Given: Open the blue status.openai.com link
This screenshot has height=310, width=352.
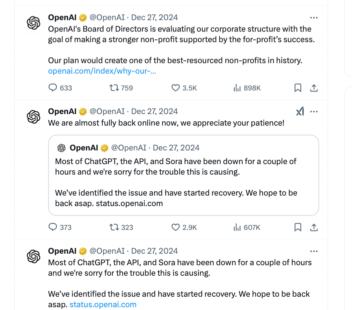Looking at the screenshot, I should tap(103, 304).
